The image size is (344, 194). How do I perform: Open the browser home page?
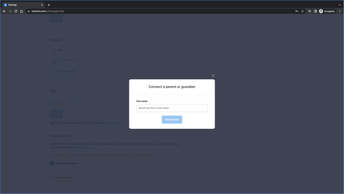21,11
